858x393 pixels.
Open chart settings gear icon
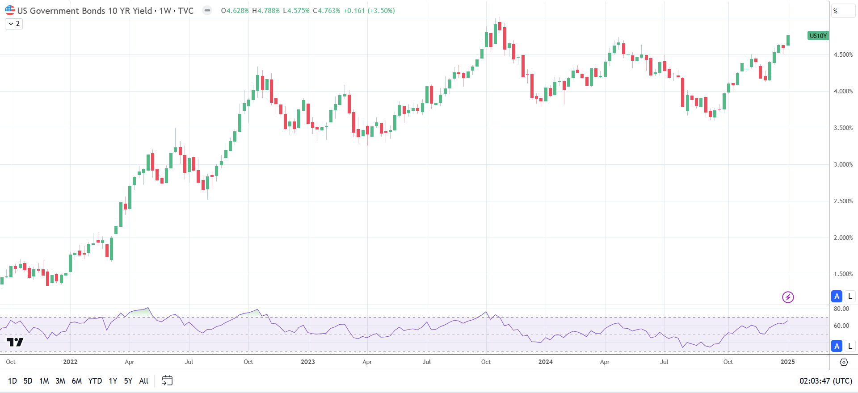click(x=844, y=362)
